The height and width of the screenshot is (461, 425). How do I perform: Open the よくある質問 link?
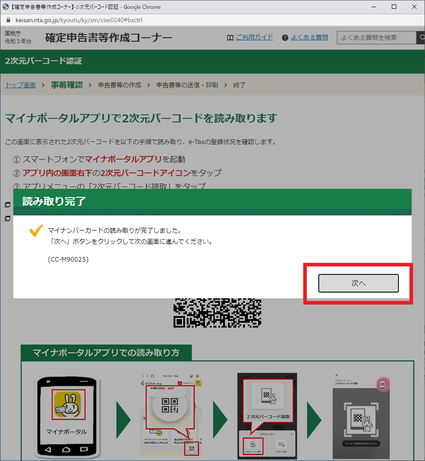(309, 37)
